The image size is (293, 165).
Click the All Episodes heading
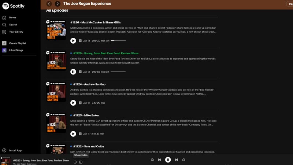[57, 11]
